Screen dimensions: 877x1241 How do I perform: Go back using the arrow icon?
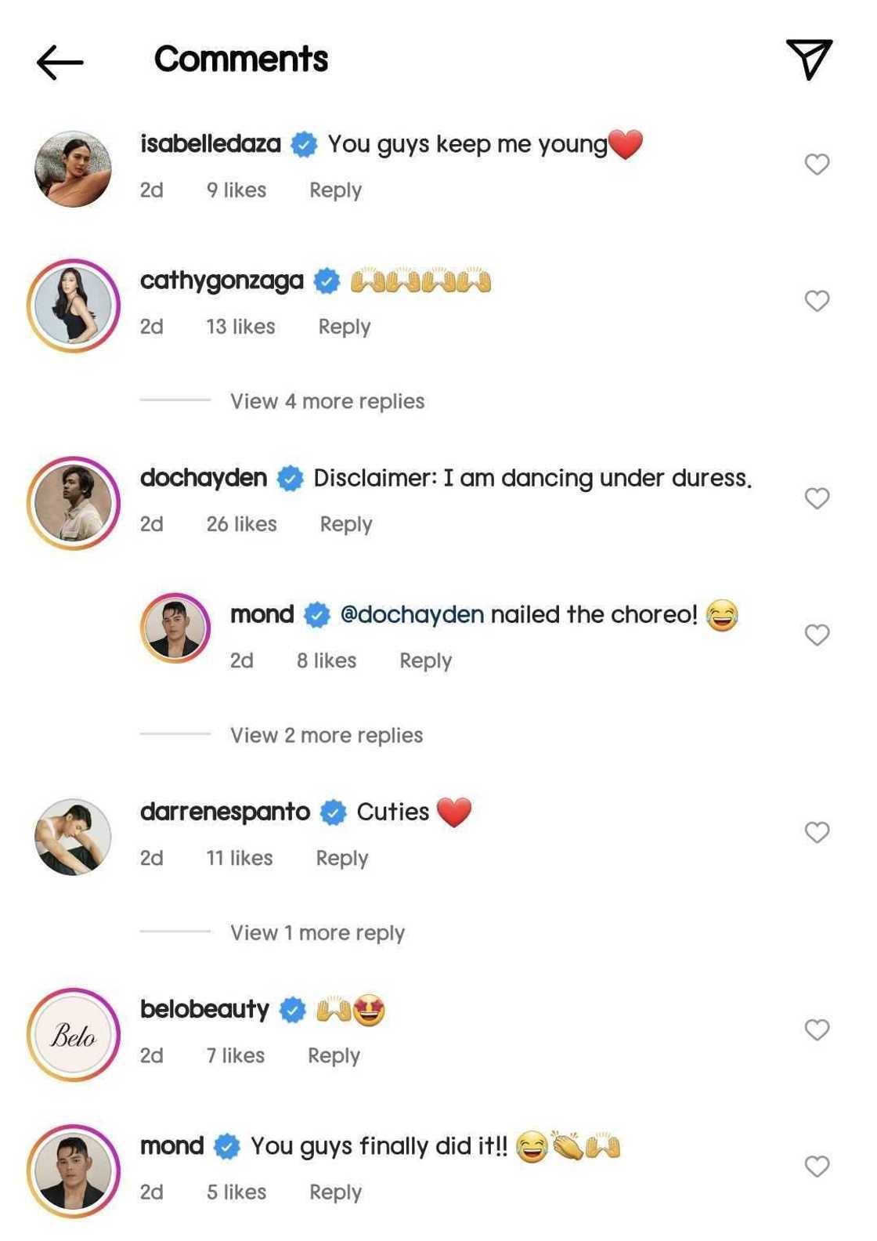[x=60, y=62]
